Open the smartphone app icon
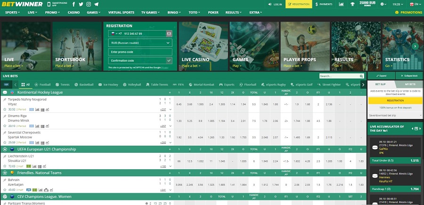Screen dimensions: 424x205 [x=49, y=4]
